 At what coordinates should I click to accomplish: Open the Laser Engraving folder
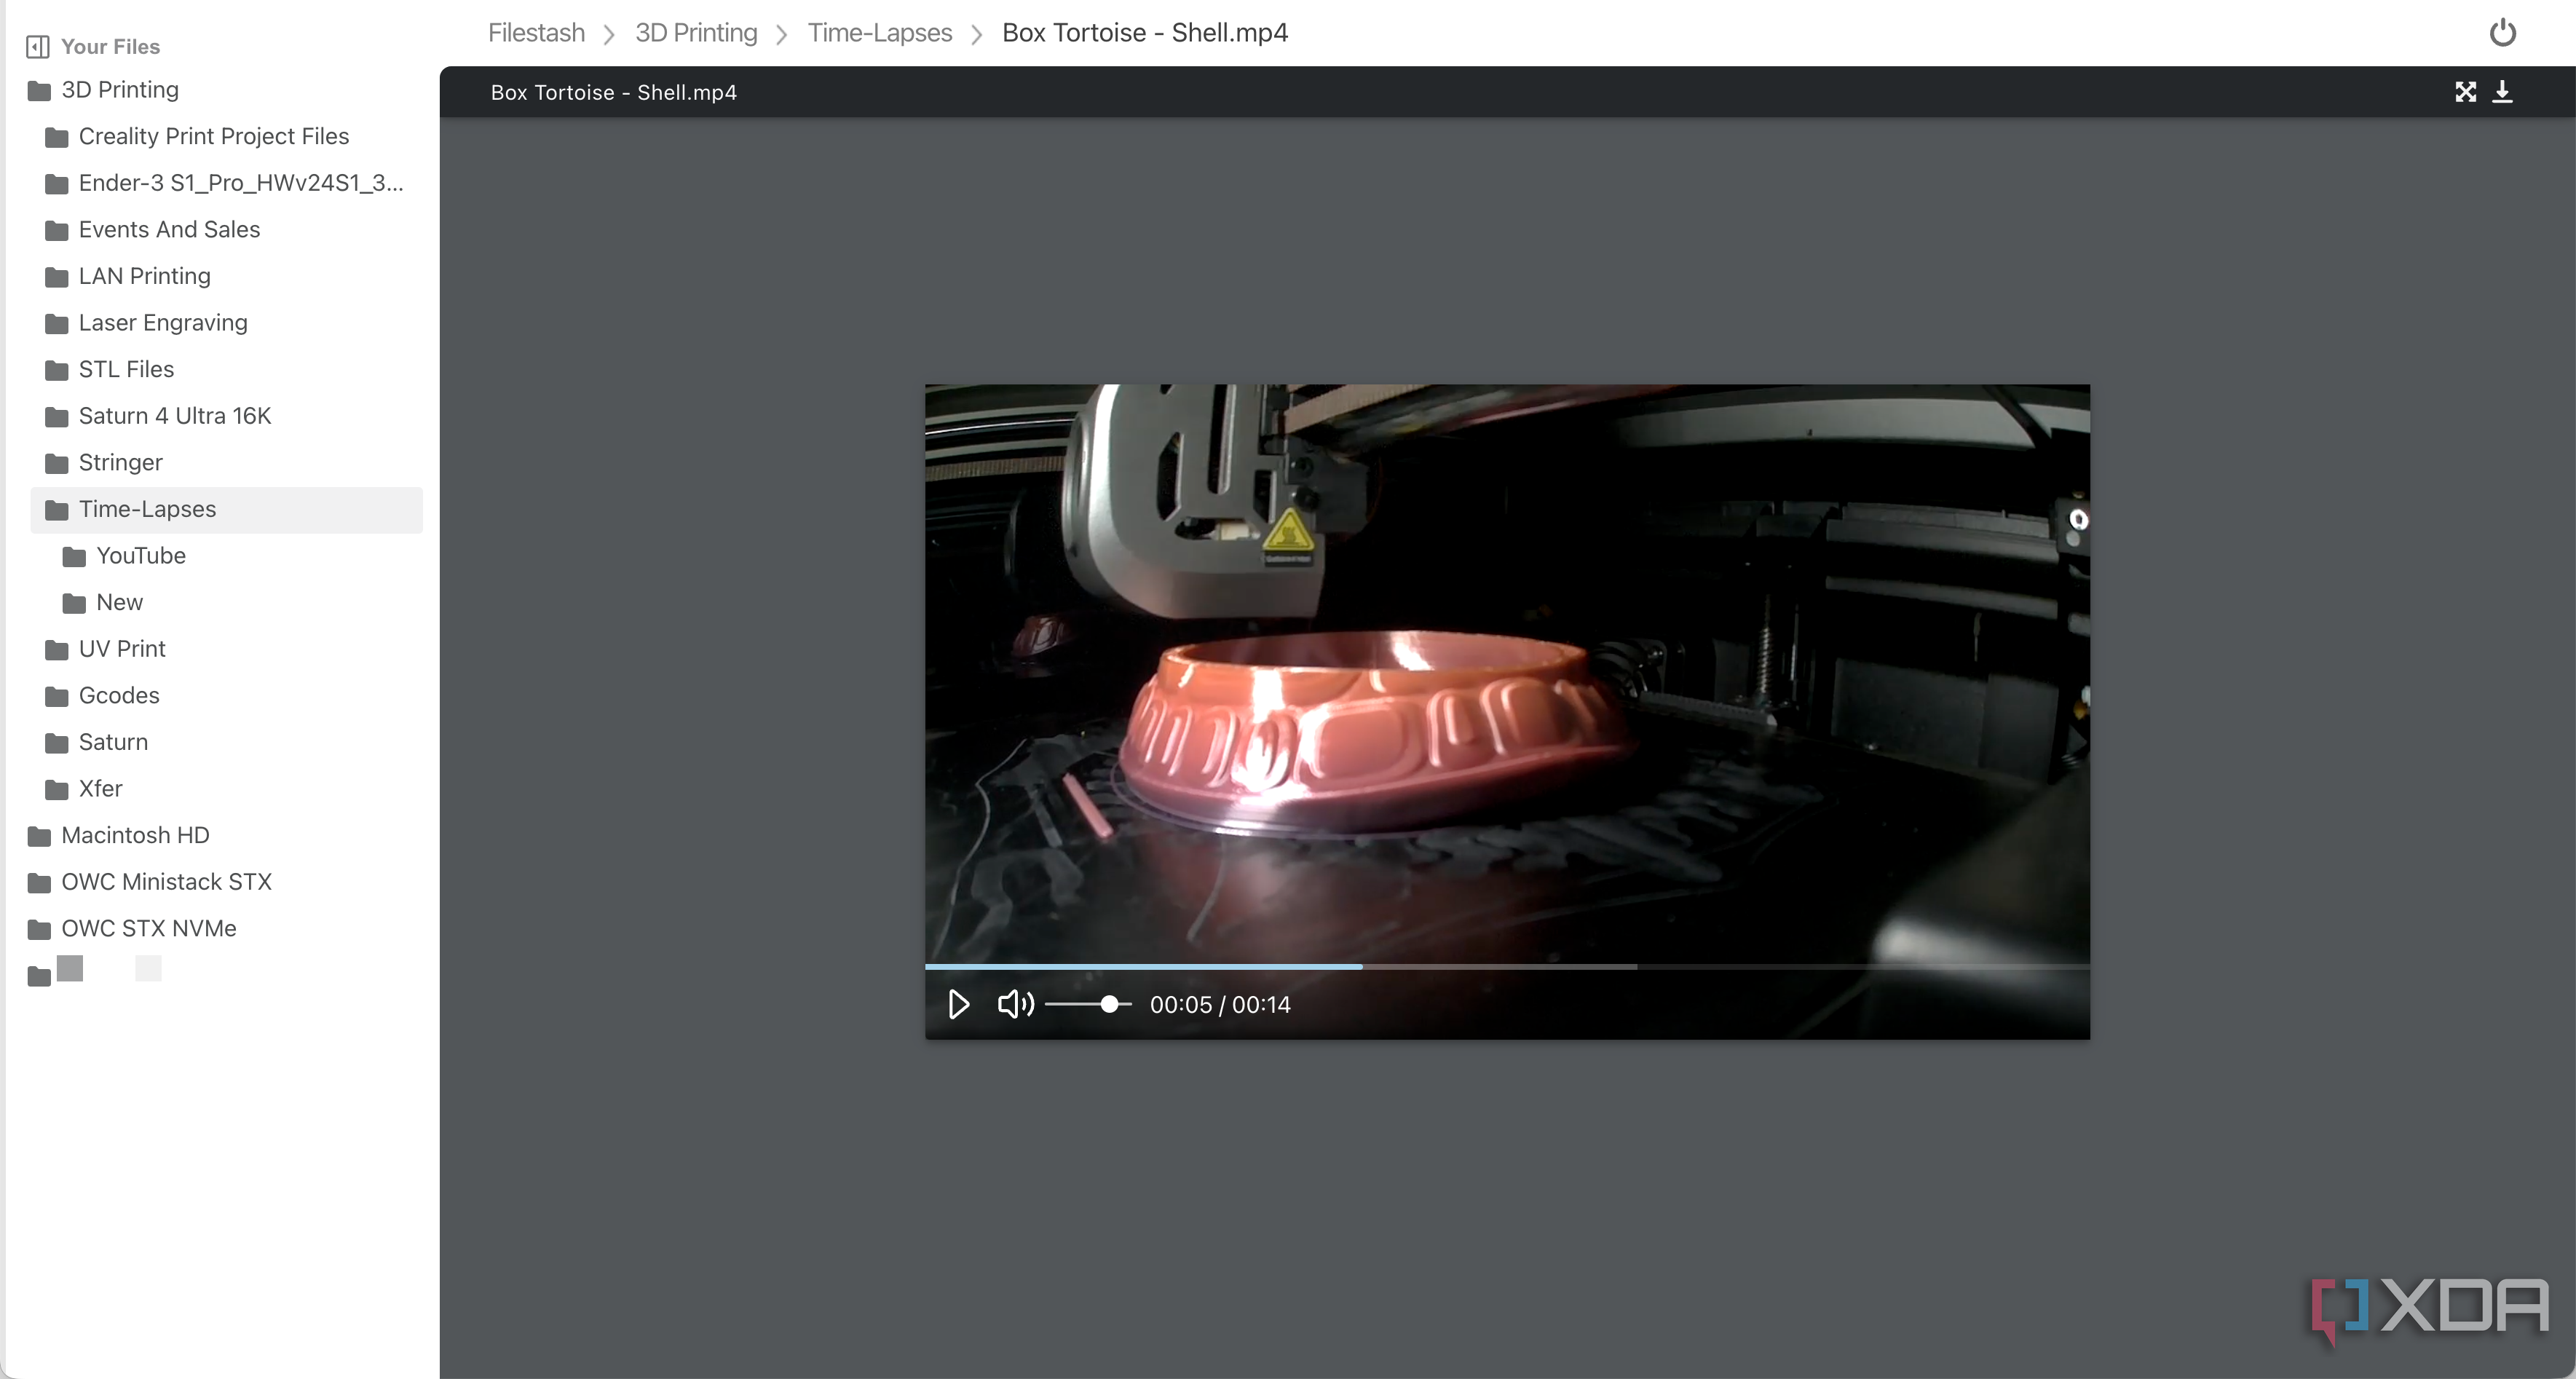(x=163, y=323)
